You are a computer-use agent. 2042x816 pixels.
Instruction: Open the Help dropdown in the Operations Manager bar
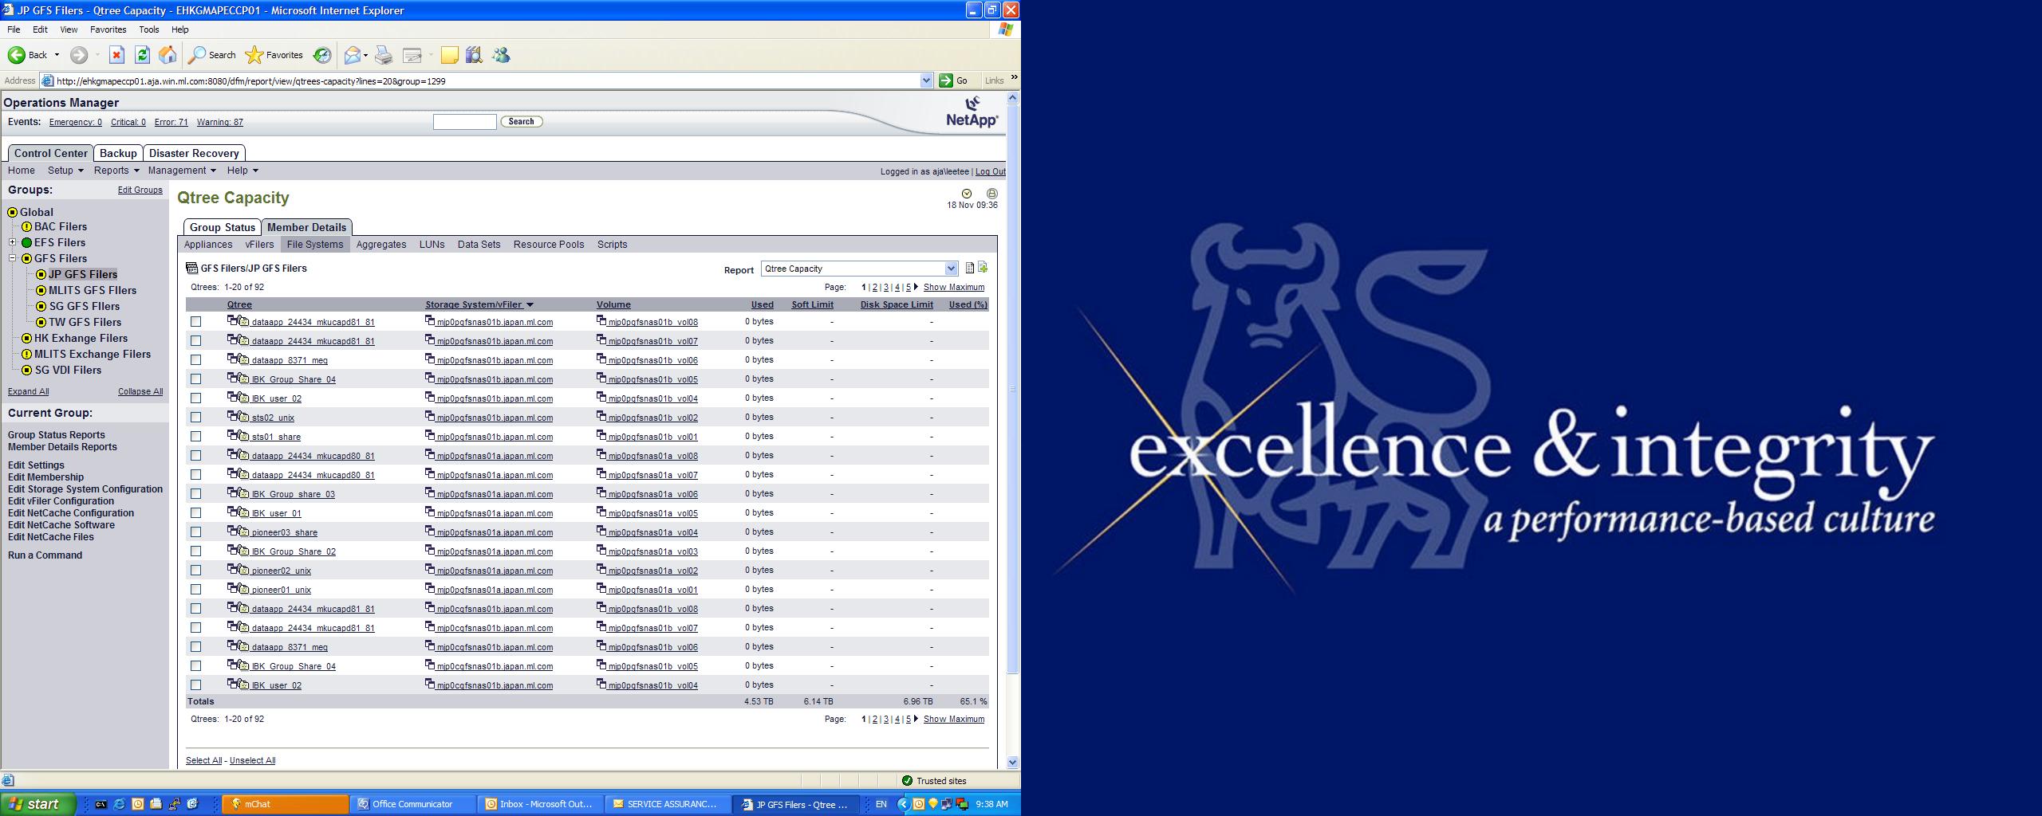point(242,171)
